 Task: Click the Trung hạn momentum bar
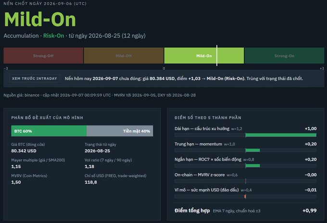[246, 150]
